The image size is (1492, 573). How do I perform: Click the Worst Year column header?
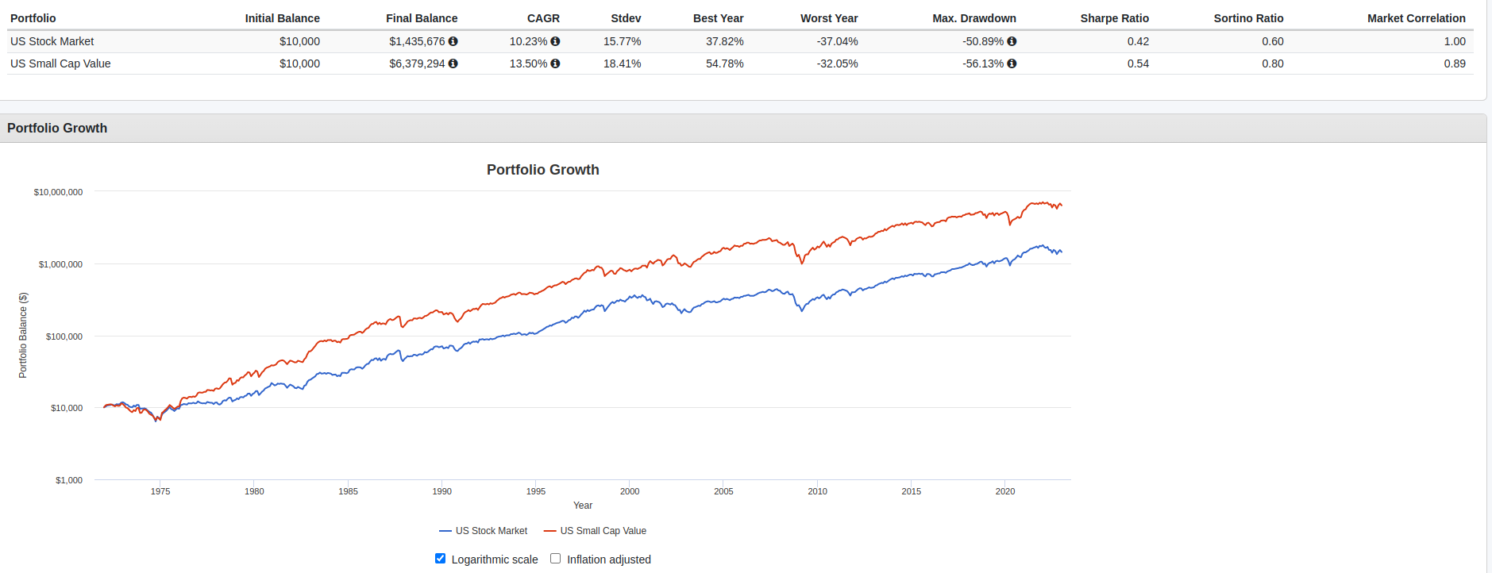click(829, 18)
